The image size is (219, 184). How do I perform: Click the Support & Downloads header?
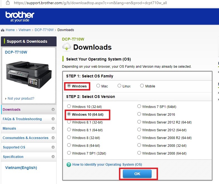pyautogui.click(x=29, y=41)
